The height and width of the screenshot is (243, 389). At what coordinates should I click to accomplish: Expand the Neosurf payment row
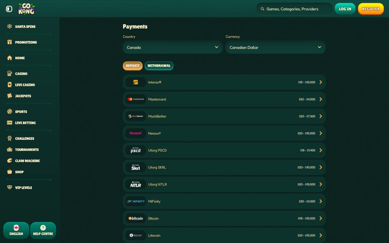click(x=321, y=133)
